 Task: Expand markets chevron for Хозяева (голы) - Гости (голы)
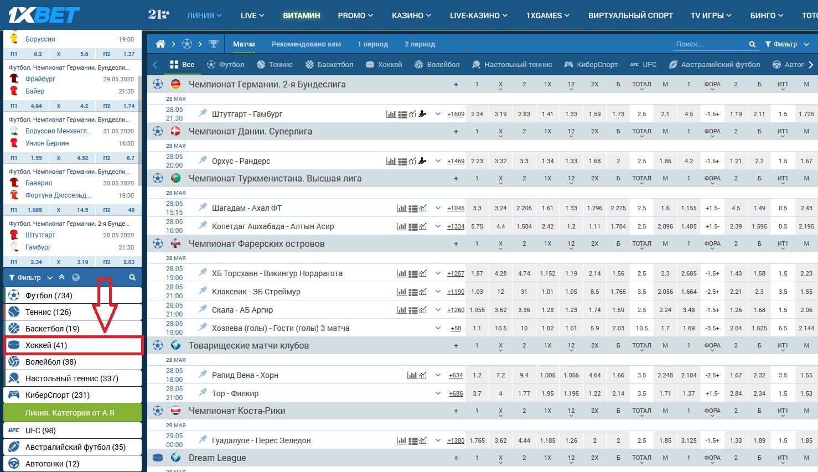point(438,328)
